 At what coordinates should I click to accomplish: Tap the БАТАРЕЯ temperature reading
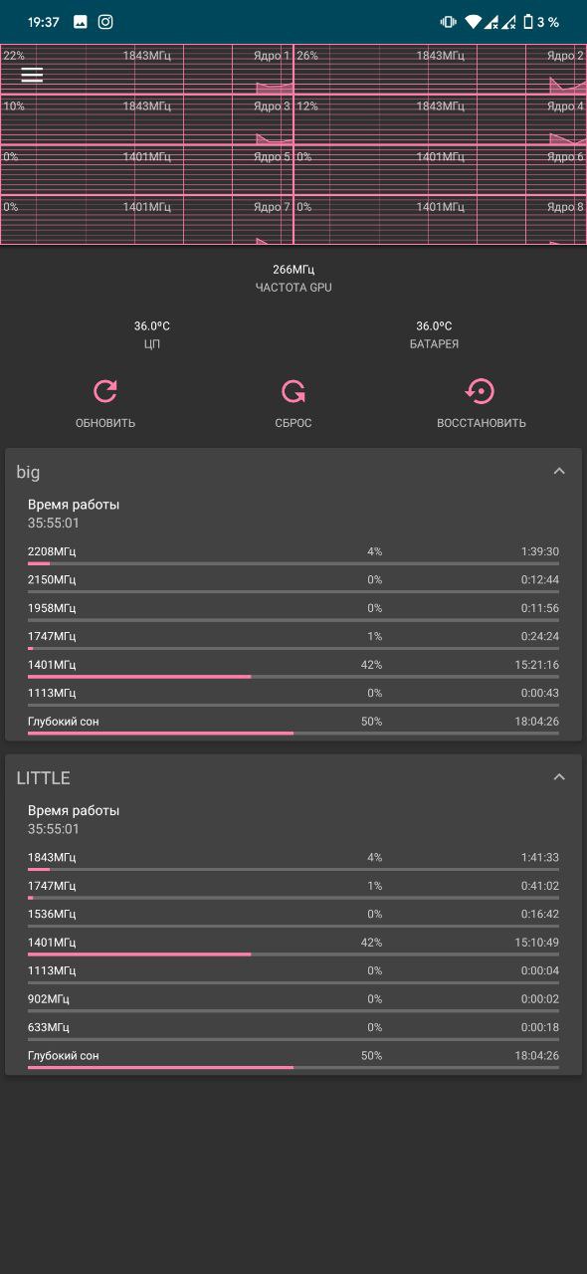coord(434,326)
